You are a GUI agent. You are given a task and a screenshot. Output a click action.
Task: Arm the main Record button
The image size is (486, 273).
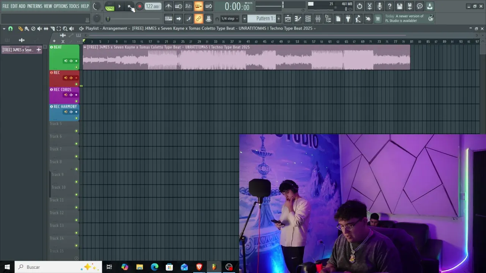click(x=139, y=6)
